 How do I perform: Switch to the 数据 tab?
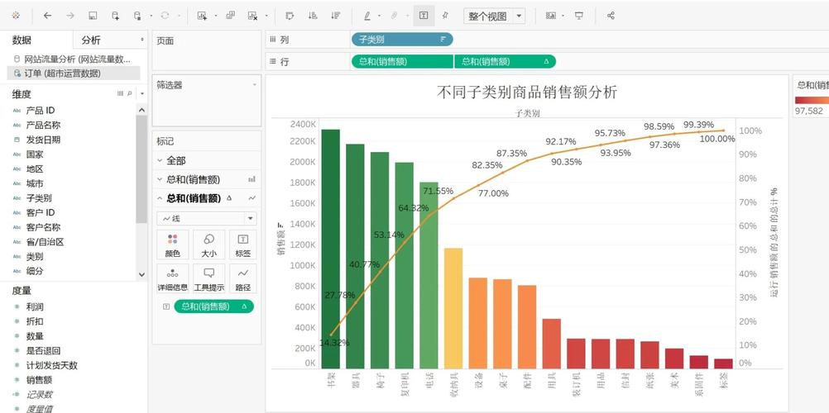(x=22, y=40)
